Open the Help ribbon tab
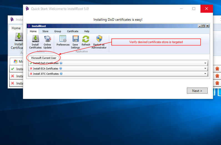 tap(87, 31)
